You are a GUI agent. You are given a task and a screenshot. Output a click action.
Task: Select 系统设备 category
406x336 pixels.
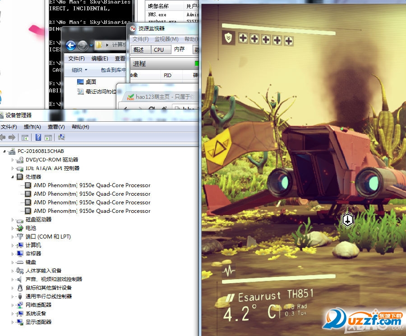[36, 313]
